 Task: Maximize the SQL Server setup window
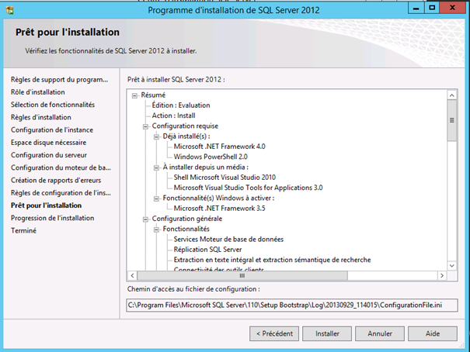point(432,8)
